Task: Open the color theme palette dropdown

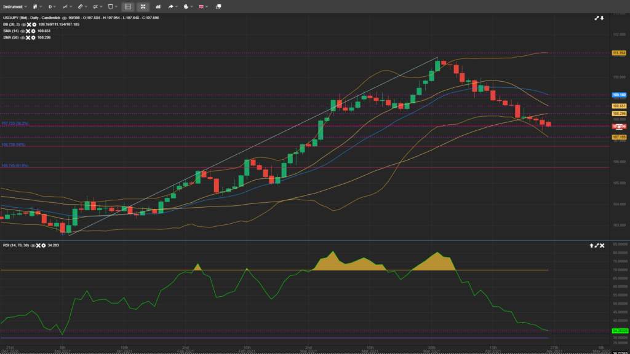Action: click(x=188, y=6)
